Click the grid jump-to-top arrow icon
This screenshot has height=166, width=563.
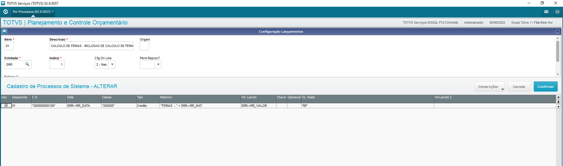click(x=558, y=97)
